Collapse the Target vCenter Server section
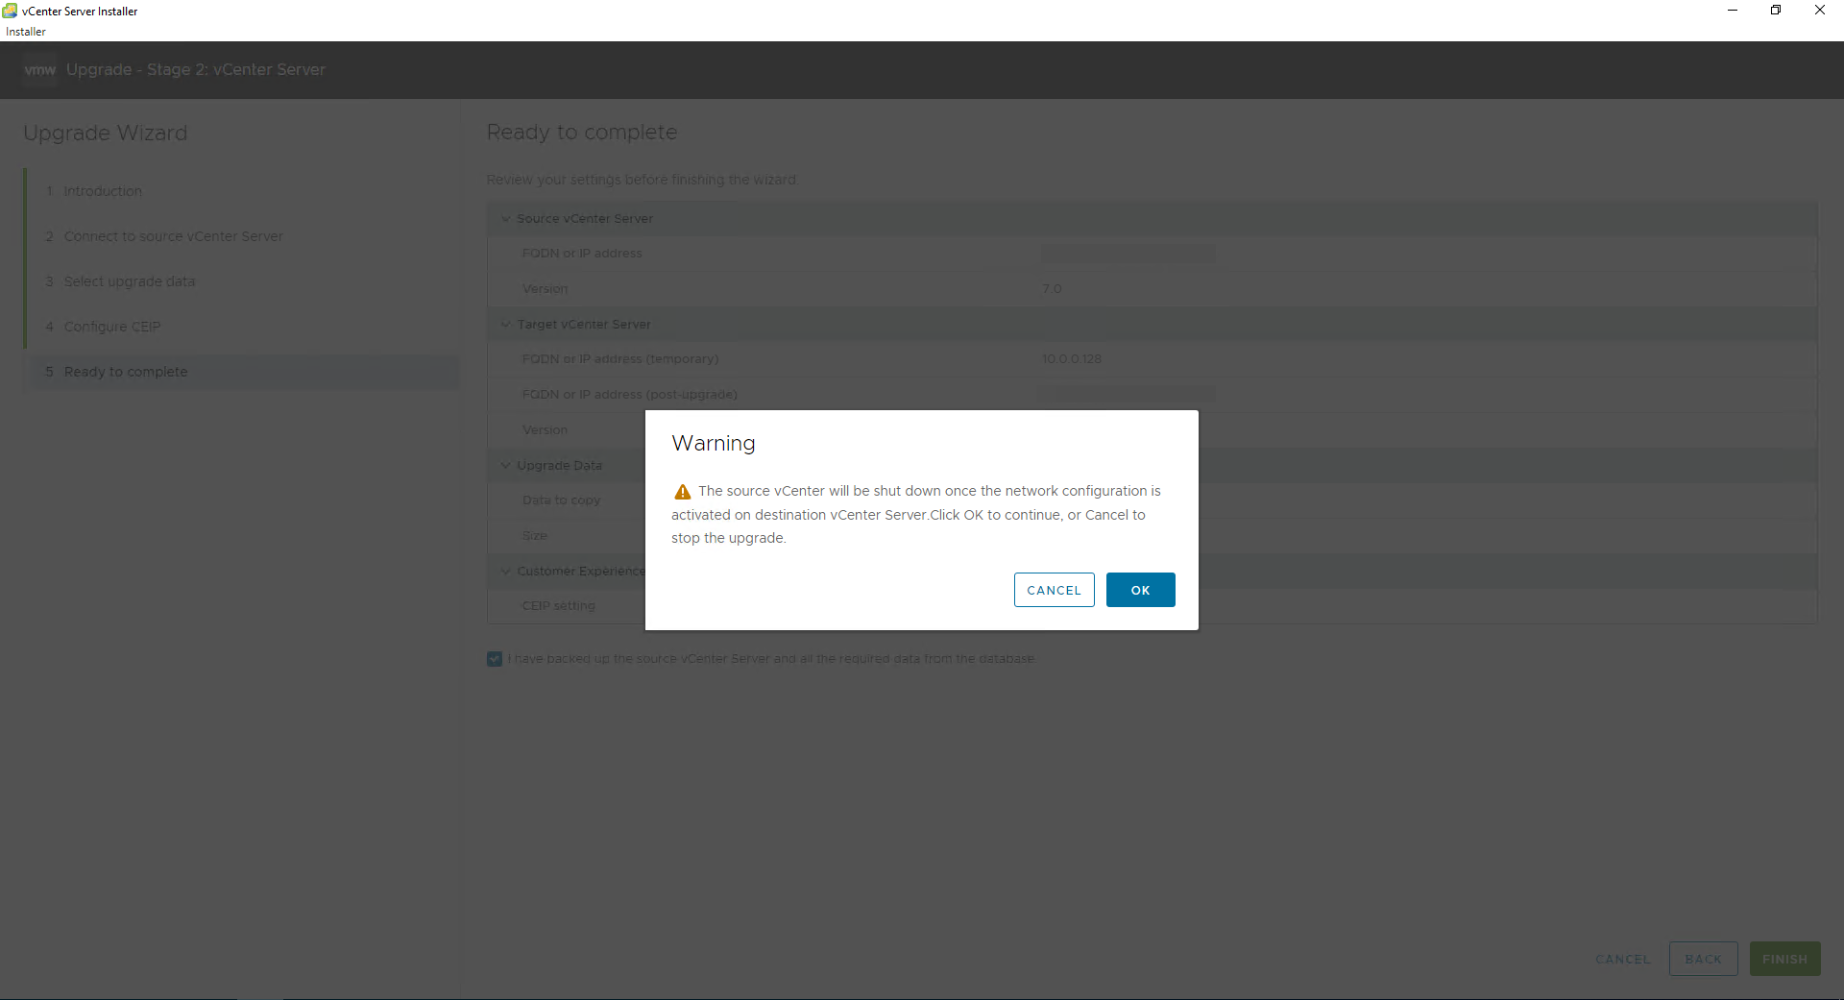The image size is (1844, 1000). 506,325
